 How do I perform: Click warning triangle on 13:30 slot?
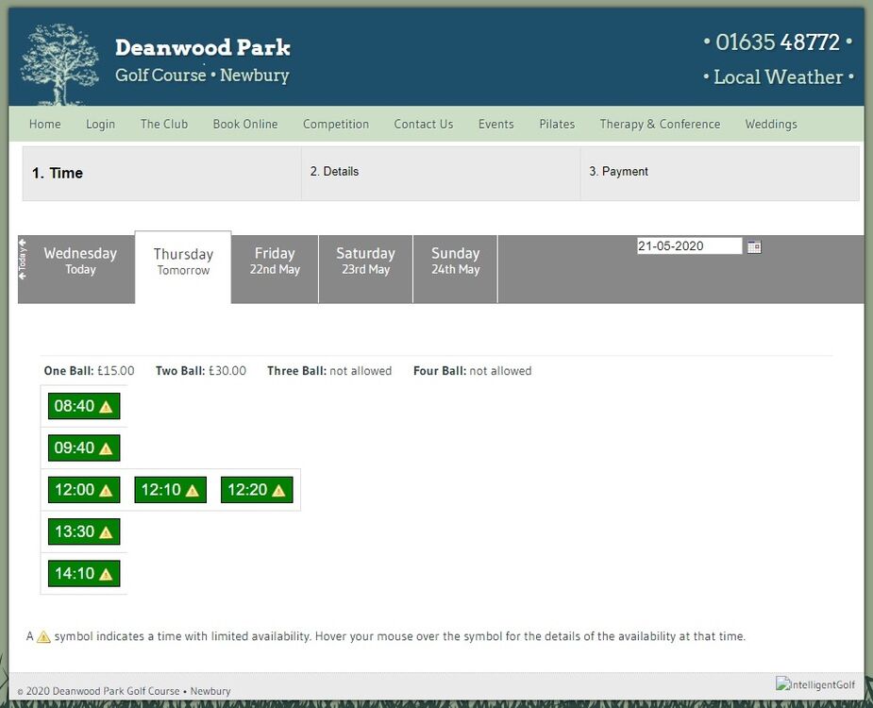coord(106,532)
